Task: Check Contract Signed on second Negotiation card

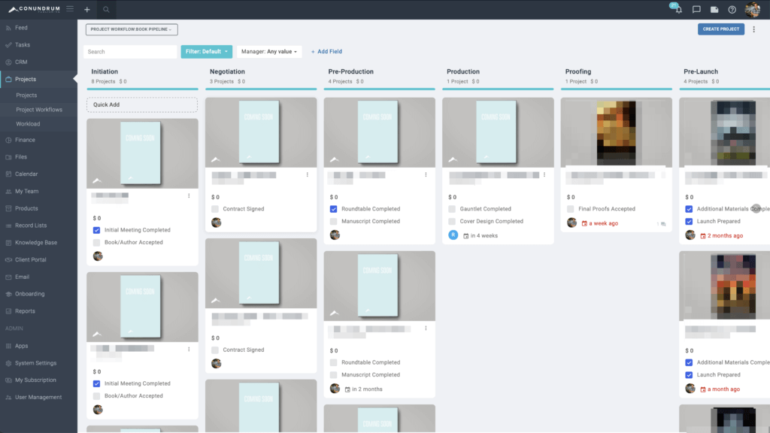Action: tap(215, 350)
